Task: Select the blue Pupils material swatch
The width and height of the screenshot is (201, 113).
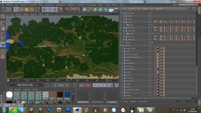Action: [x=67, y=95]
